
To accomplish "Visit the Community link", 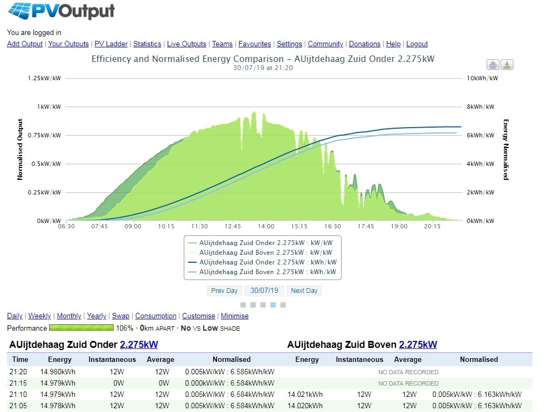I will pos(325,44).
